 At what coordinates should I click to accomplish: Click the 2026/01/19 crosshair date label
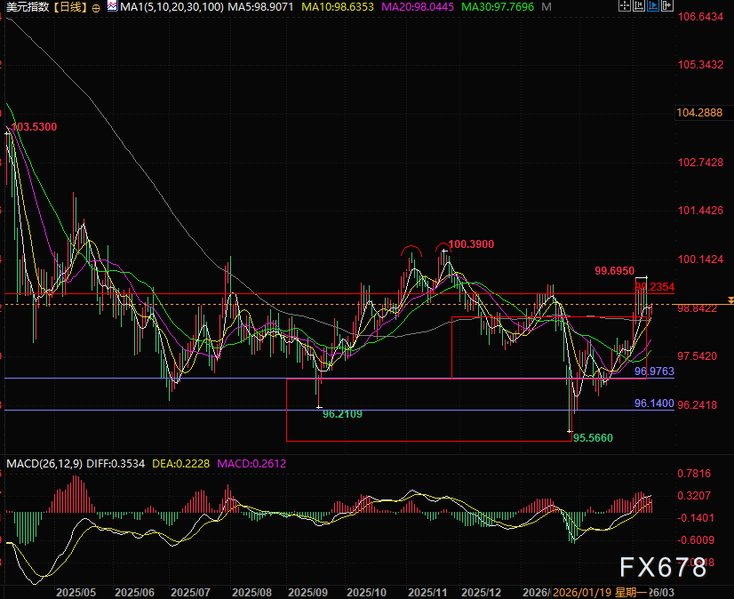pos(583,591)
